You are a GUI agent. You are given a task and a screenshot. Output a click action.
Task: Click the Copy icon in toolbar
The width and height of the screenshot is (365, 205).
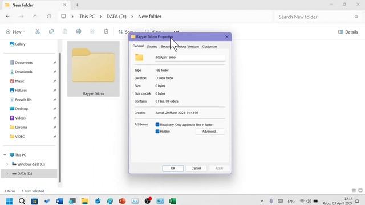(x=51, y=31)
